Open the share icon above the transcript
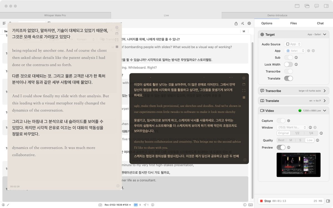Screen dimensions: 333x208 (237, 24)
